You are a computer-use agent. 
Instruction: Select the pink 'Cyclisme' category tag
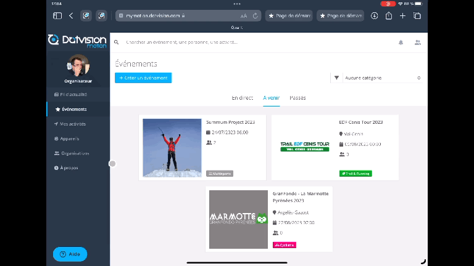pos(285,244)
